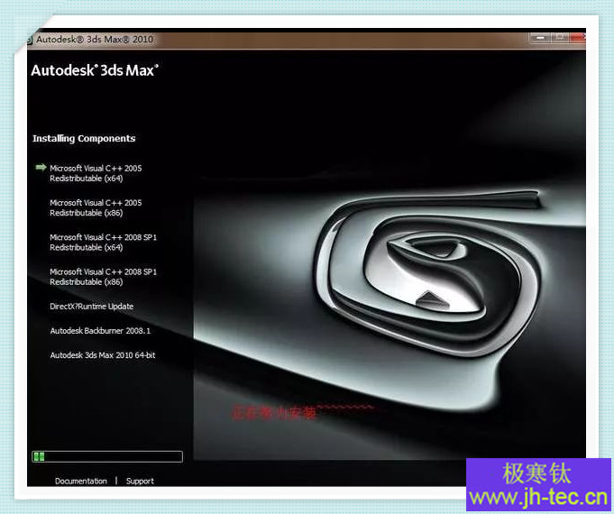This screenshot has width=614, height=514.
Task: Select Visual C++ 2005 Redistributable (x64) entry
Action: [96, 173]
